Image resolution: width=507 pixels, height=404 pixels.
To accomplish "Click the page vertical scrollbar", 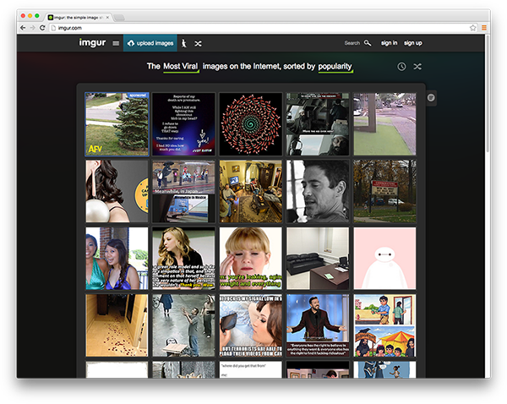I will tap(488, 94).
